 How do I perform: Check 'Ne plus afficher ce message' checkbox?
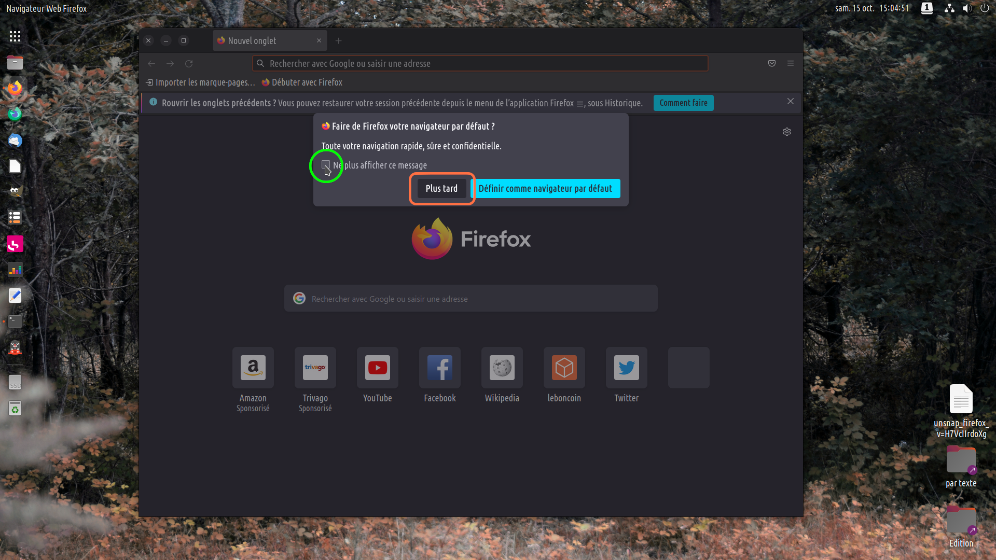click(x=326, y=165)
